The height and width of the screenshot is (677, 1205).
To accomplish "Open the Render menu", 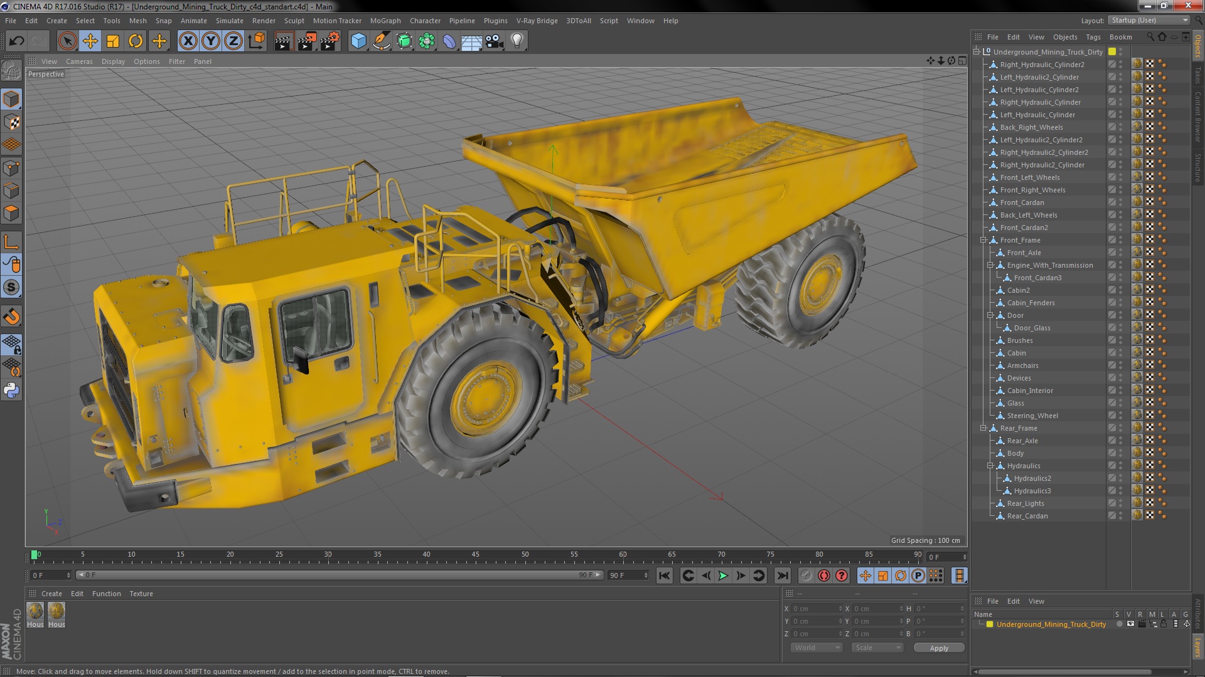I will click(x=264, y=20).
